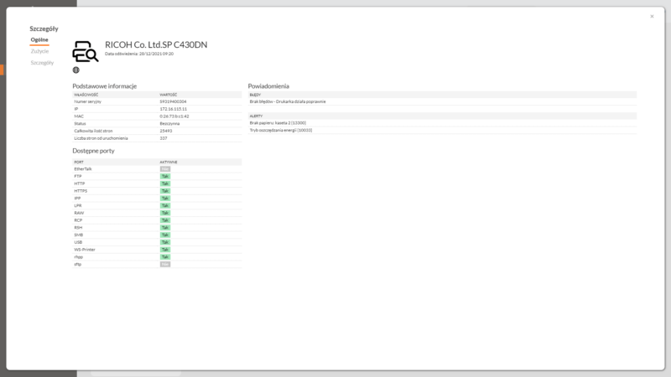Click the SMB Tak badge
The width and height of the screenshot is (671, 377).
point(165,235)
